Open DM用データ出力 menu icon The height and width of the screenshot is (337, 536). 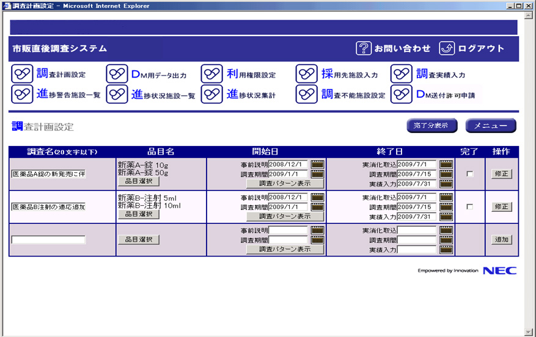[117, 74]
